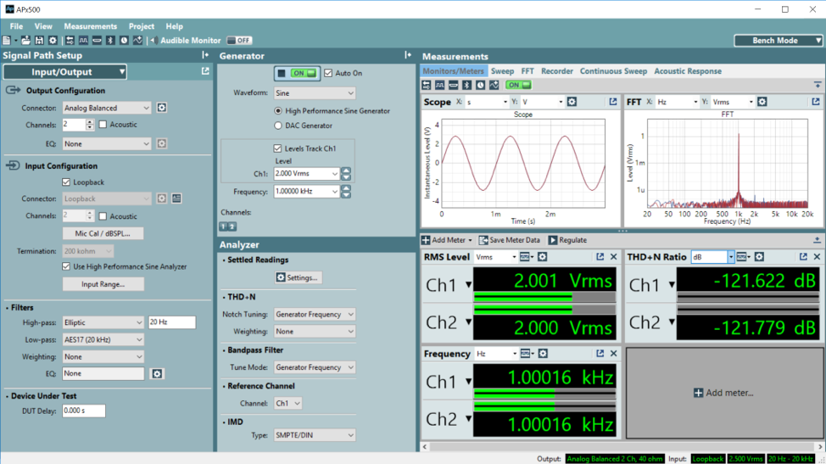Open the Measurements menu

[90, 26]
